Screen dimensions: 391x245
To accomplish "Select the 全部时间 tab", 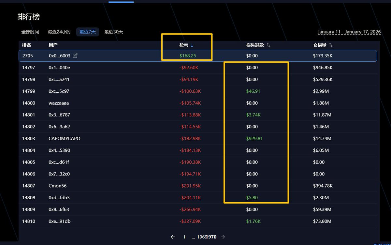I will pyautogui.click(x=30, y=32).
